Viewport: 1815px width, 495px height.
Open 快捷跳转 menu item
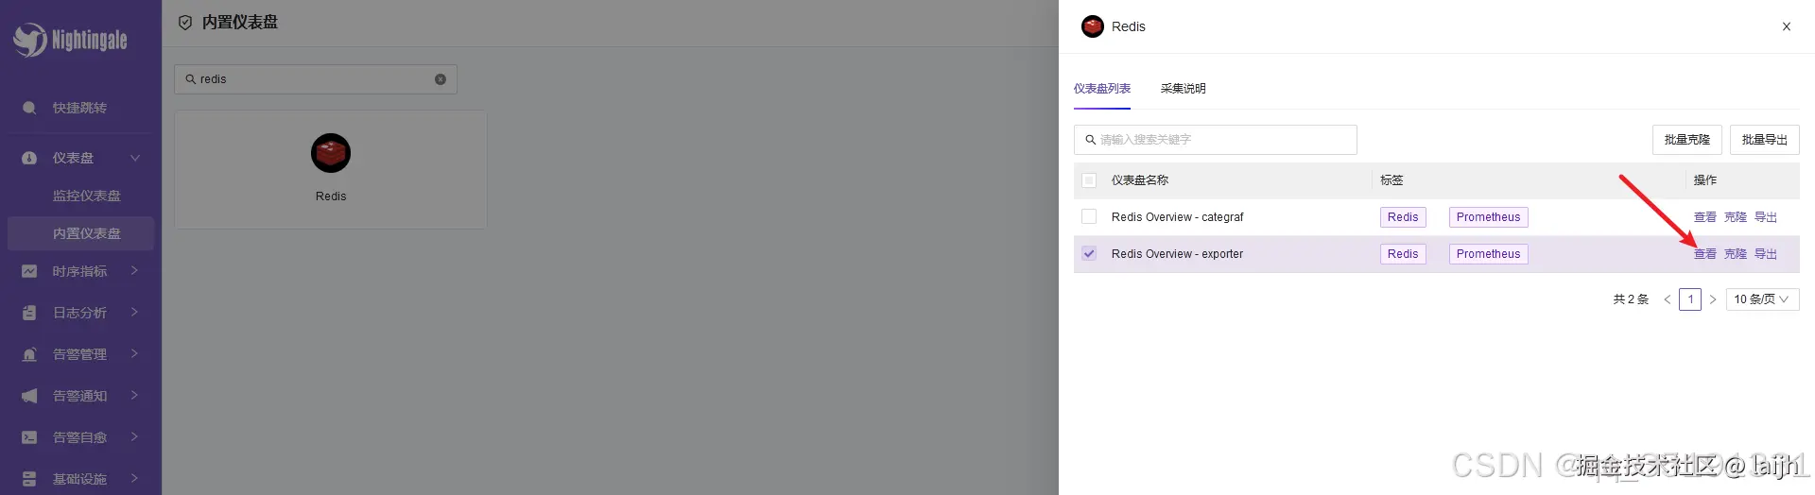79,108
